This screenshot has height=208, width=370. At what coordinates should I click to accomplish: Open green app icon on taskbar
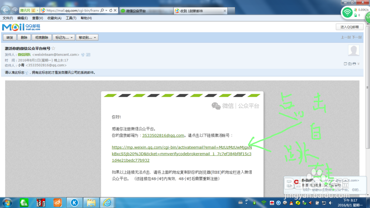pyautogui.click(x=24, y=202)
